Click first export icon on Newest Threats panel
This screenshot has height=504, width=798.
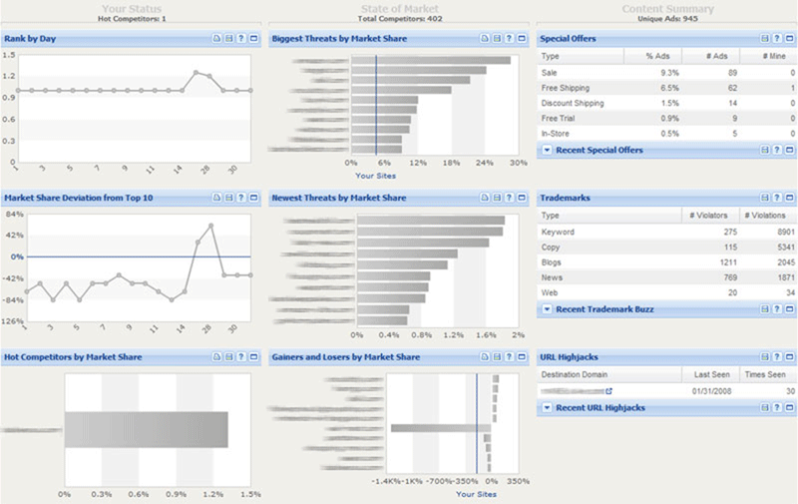485,198
